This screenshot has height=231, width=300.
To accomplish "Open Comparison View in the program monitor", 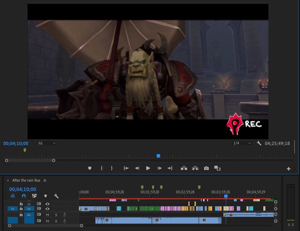I will pyautogui.click(x=217, y=168).
